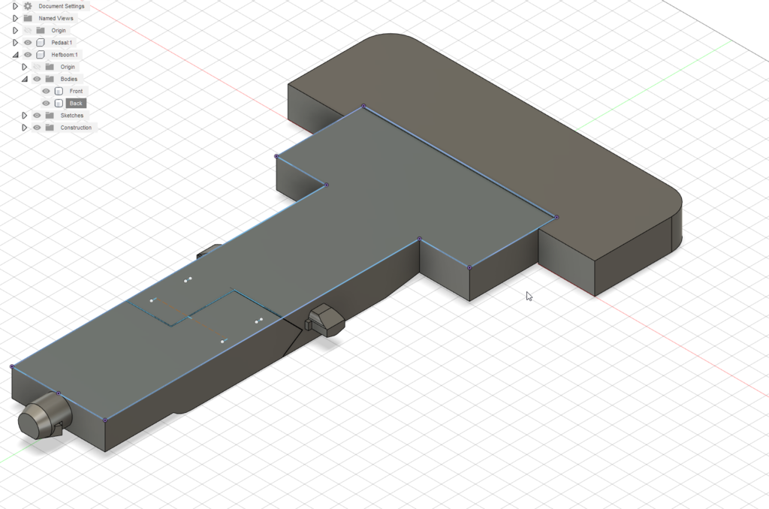Viewport: 769px width, 509px height.
Task: Click the Front body cube icon
Action: pos(59,91)
